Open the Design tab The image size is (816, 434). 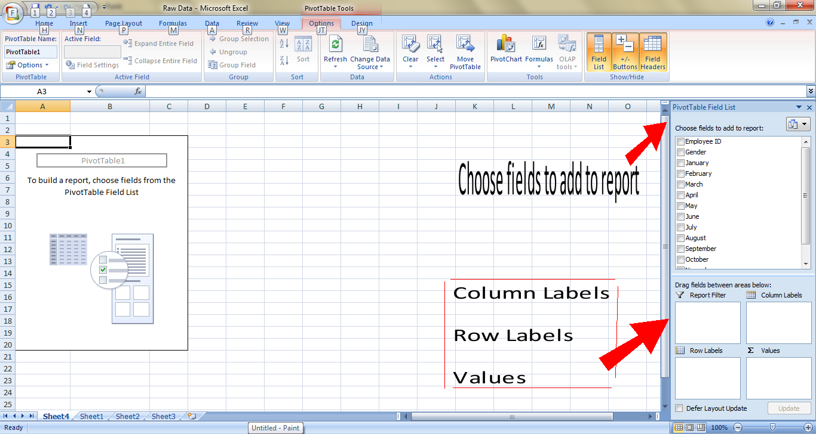[361, 23]
